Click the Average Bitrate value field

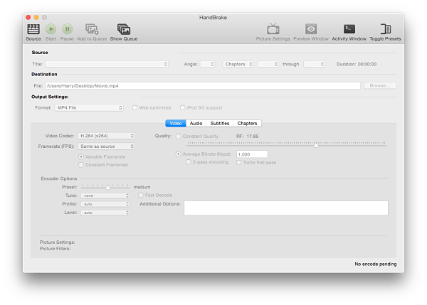click(x=252, y=154)
